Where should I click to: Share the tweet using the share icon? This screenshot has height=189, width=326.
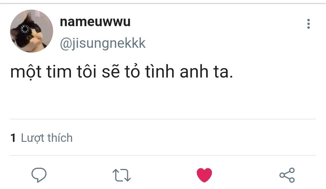coord(287,175)
